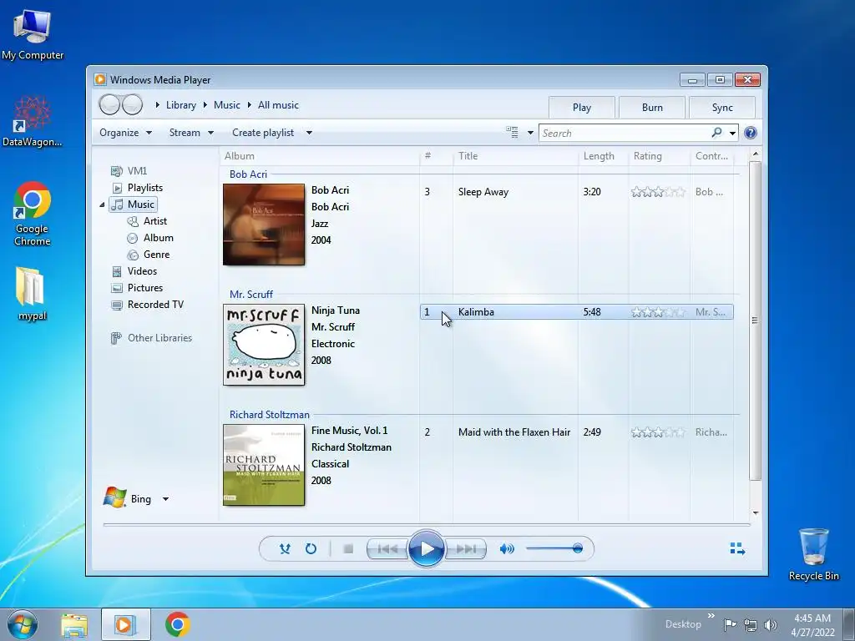The image size is (855, 641).
Task: Select Artist under Music
Action: [x=154, y=220]
